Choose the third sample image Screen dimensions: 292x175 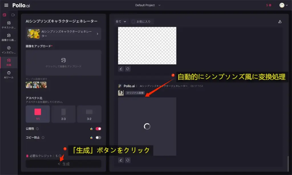pos(43,85)
